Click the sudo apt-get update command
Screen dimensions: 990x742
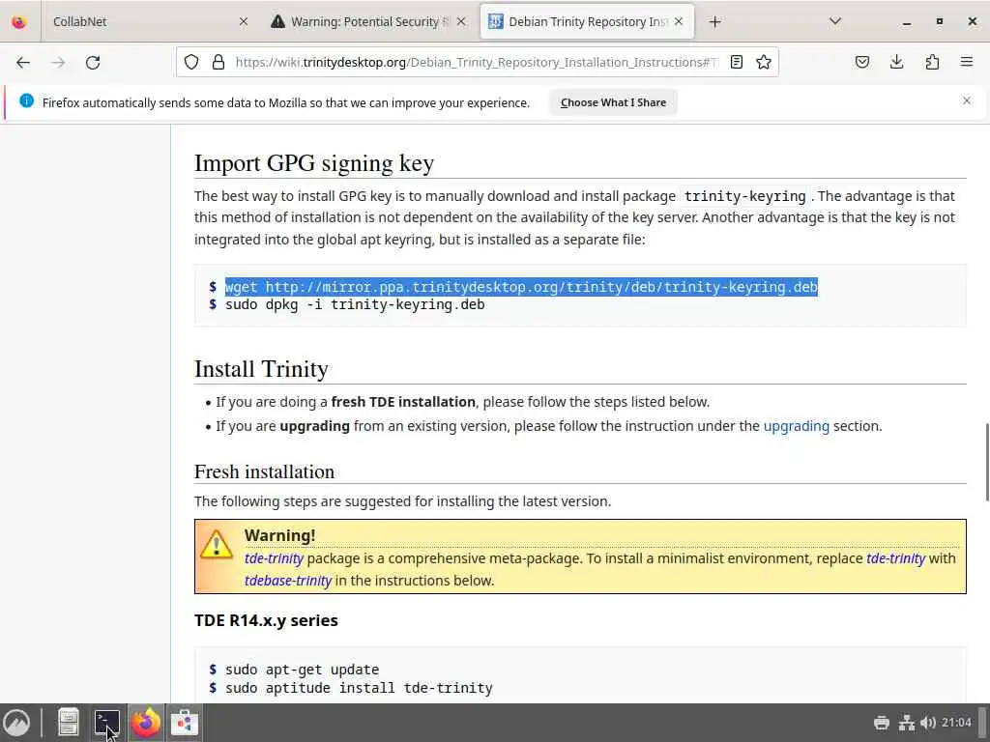302,670
